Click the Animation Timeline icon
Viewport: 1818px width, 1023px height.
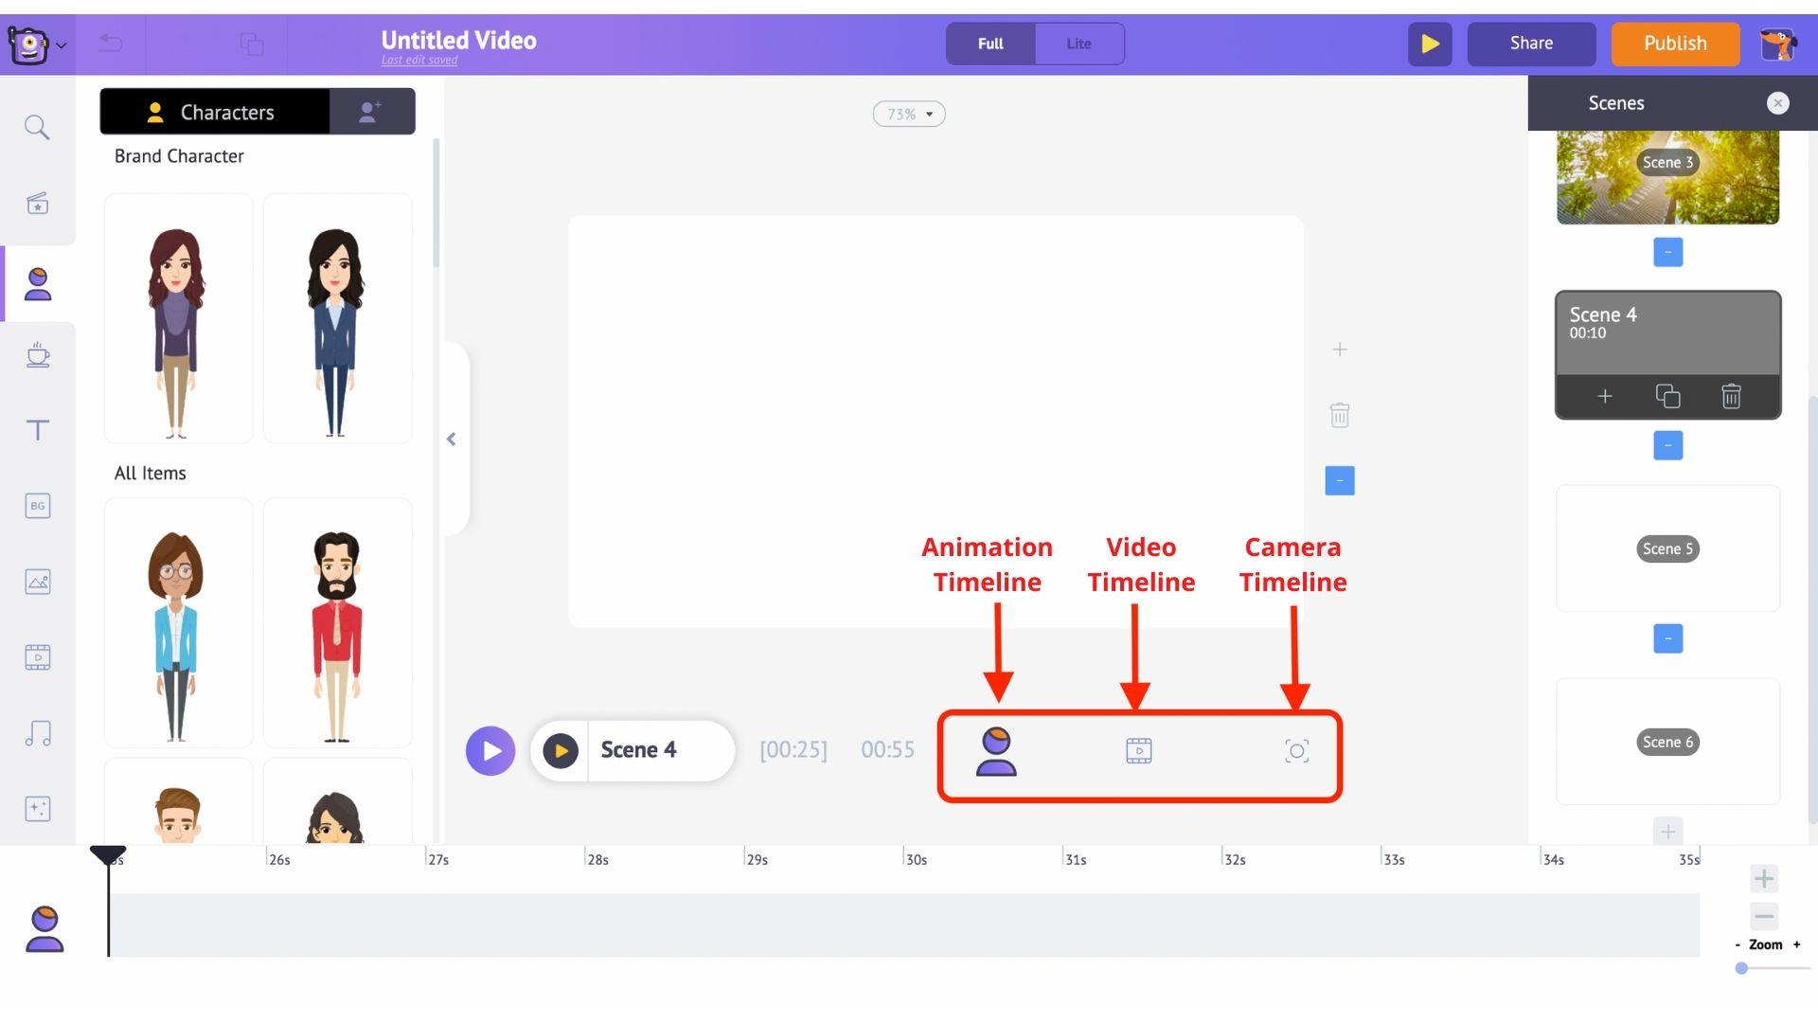click(x=995, y=749)
